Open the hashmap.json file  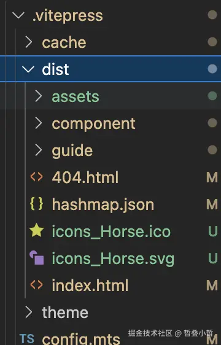click(103, 205)
